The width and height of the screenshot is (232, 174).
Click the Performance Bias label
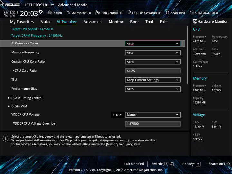[x=24, y=89]
